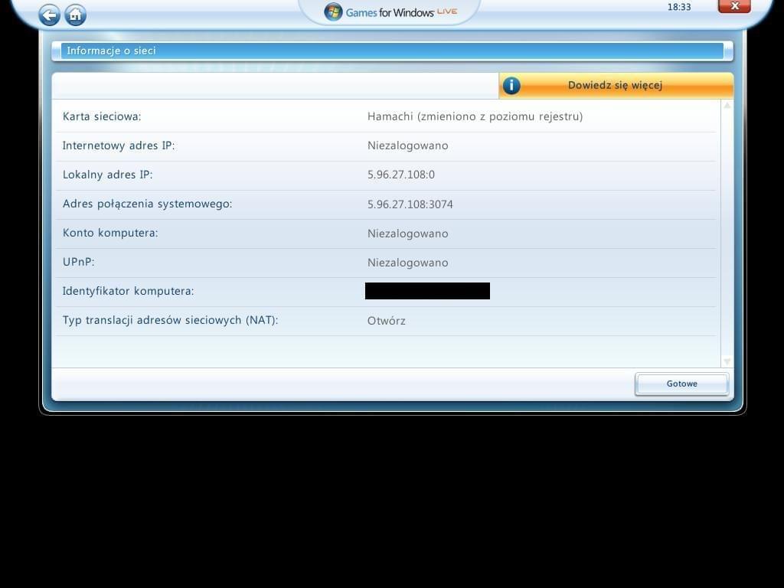Click the scrollbar up arrow
The image size is (784, 588).
pos(727,106)
